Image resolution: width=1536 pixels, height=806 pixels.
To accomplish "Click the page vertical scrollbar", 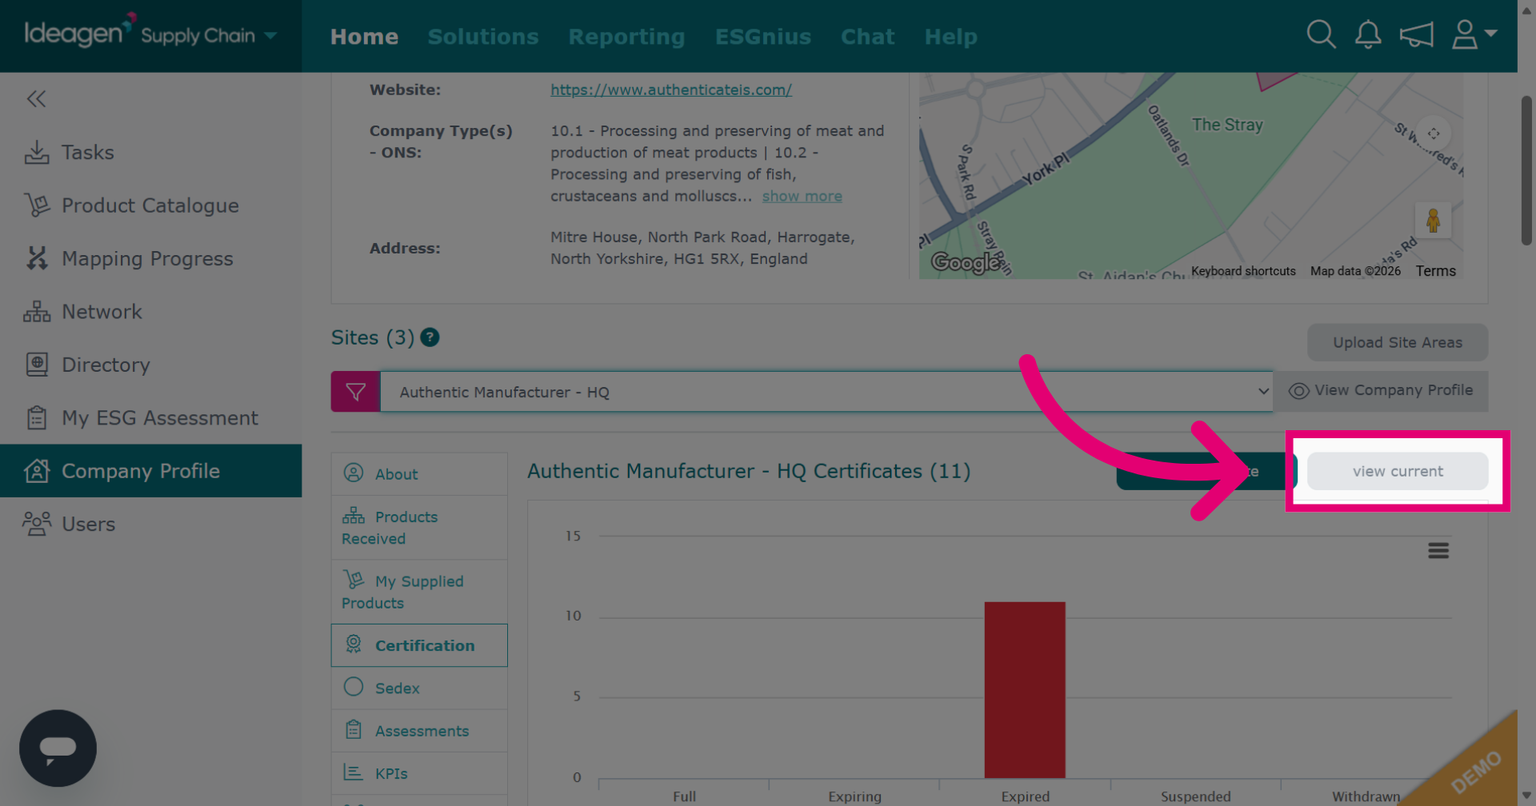I will (x=1526, y=170).
